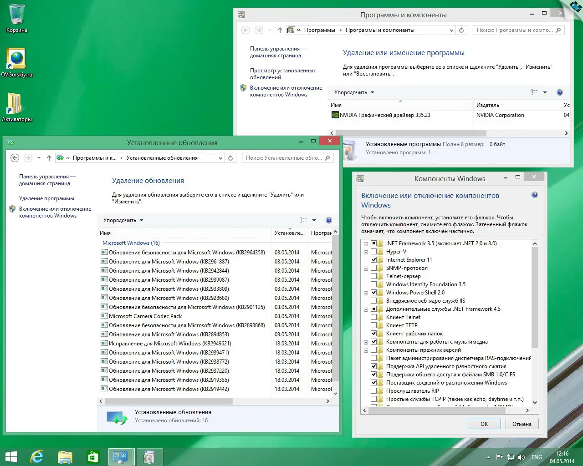Open the Windows Store taskbar icon
The height and width of the screenshot is (466, 583).
93,456
